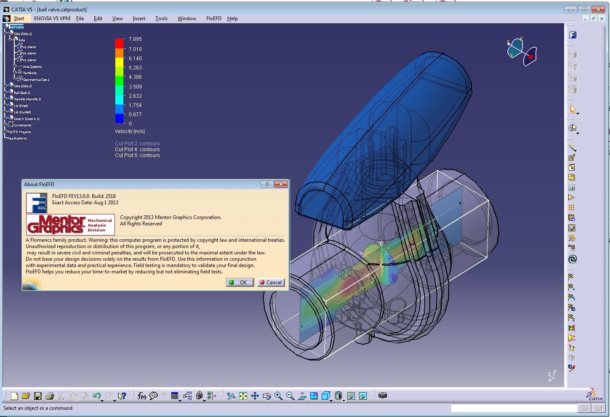Click the help question-mark button in About FloEFD

(267, 184)
